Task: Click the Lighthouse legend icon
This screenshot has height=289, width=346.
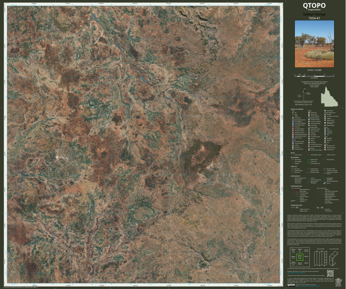Action: (x=325, y=133)
